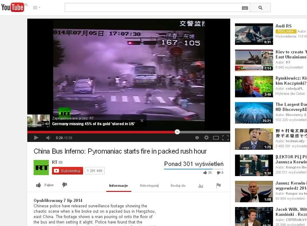Viewport: 307px width, 226px height.
Task: Enter fullscreen video mode
Action: coord(225,138)
